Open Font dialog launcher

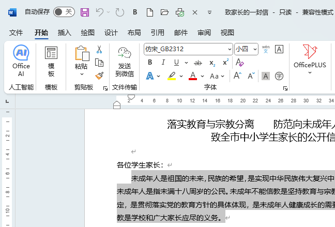click(x=285, y=88)
